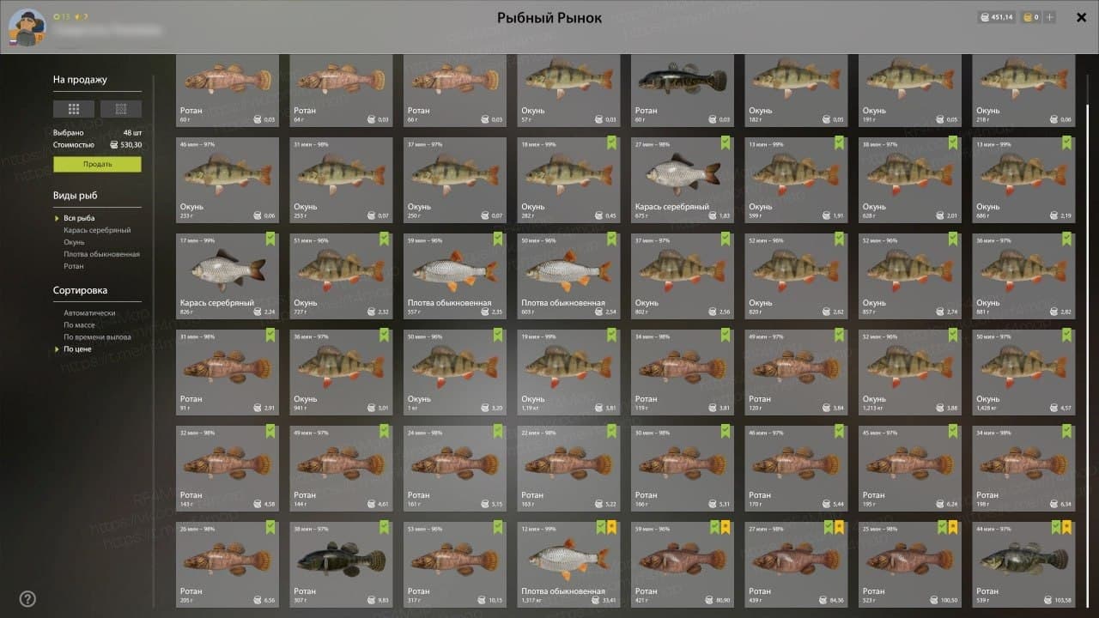
Task: Toggle the Карась серебряный 826 г card
Action: point(228,276)
